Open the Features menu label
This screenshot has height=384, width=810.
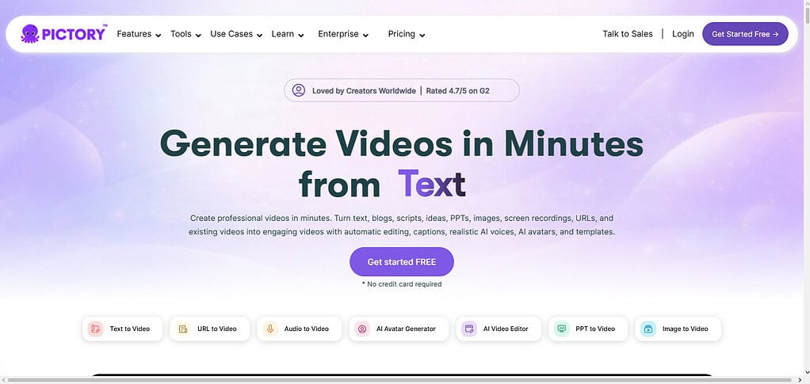click(x=134, y=34)
